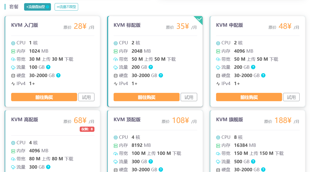Click traffic help icon in KVM 顶配版
This screenshot has height=172, width=310.
point(151,162)
